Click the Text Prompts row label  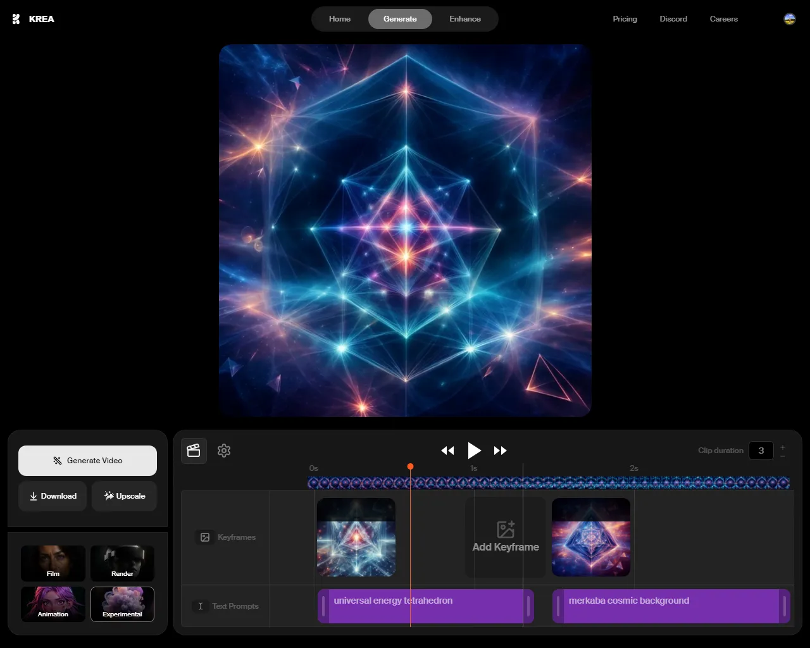click(235, 606)
